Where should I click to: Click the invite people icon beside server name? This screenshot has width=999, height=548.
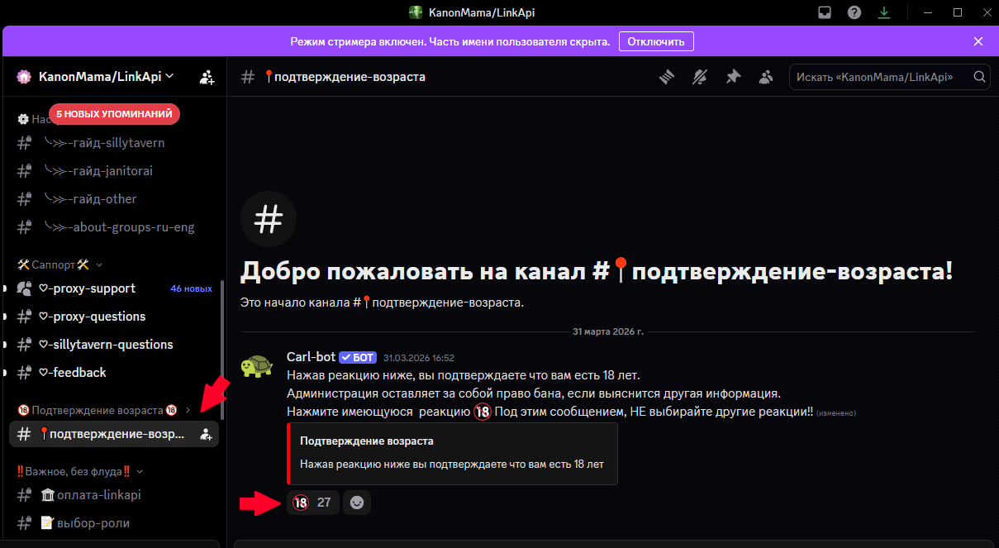coord(207,77)
